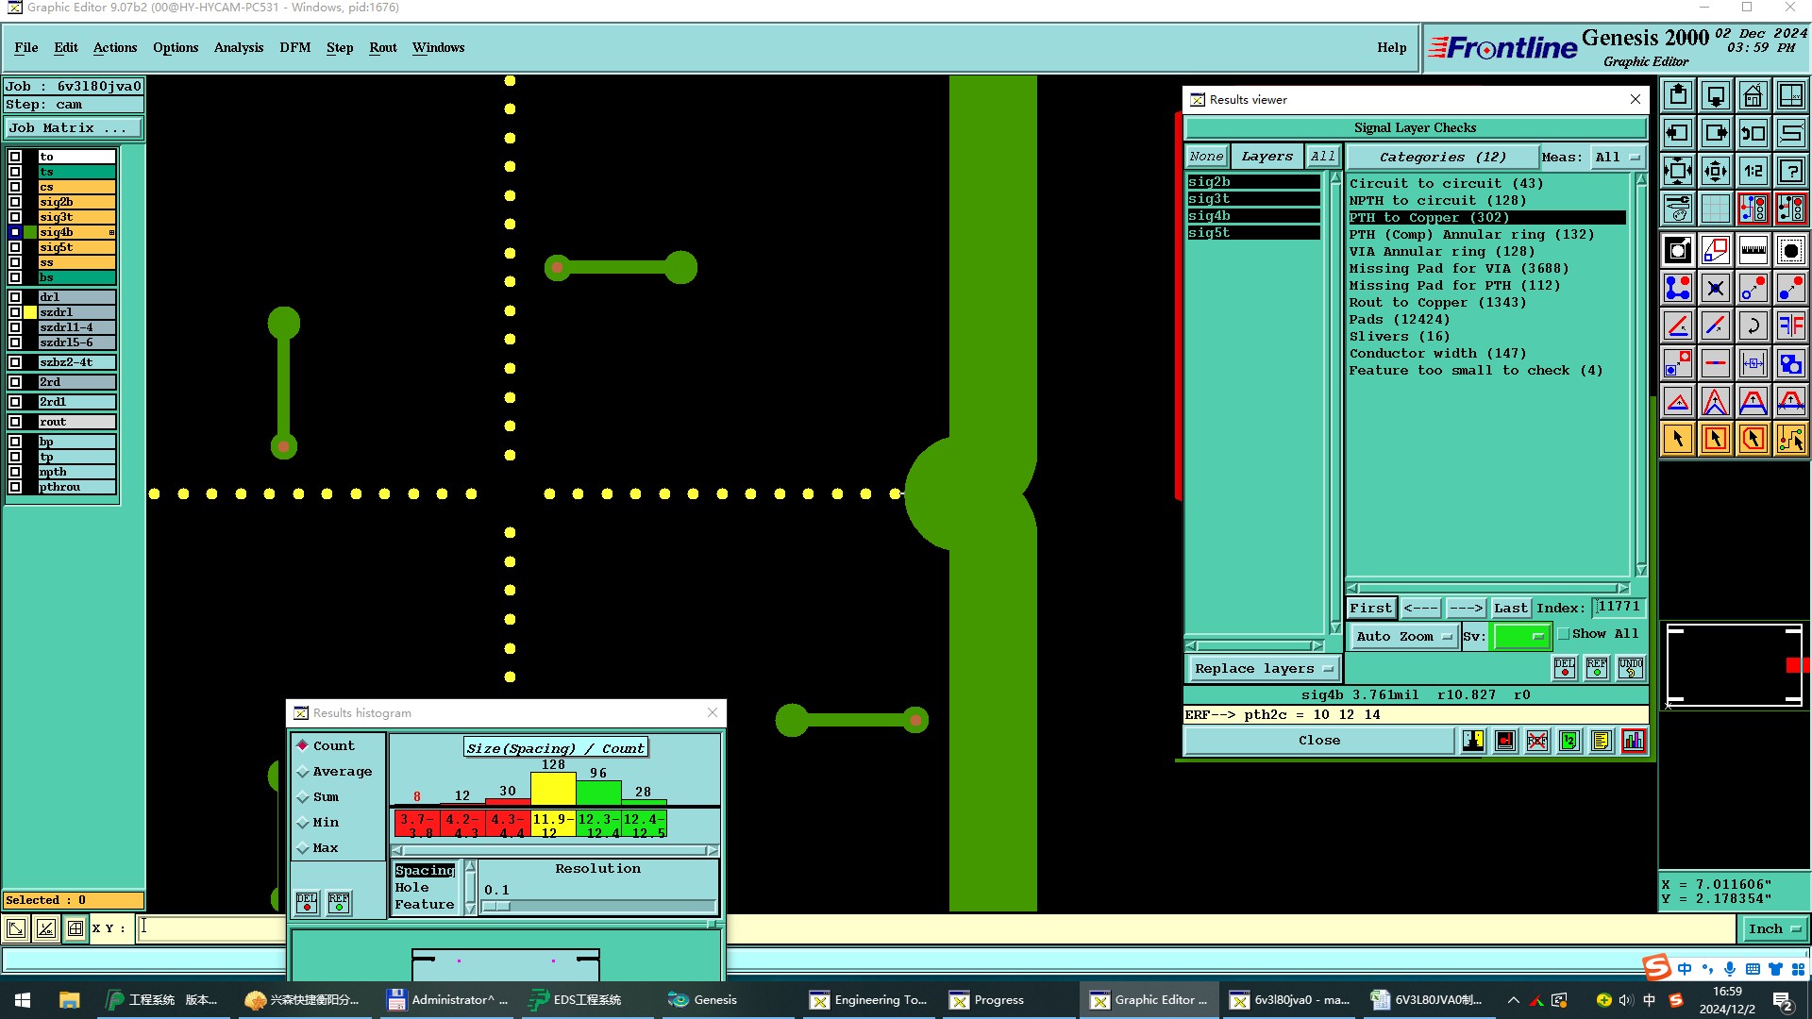This screenshot has width=1812, height=1019.
Task: Click the home view icon
Action: click(1753, 96)
